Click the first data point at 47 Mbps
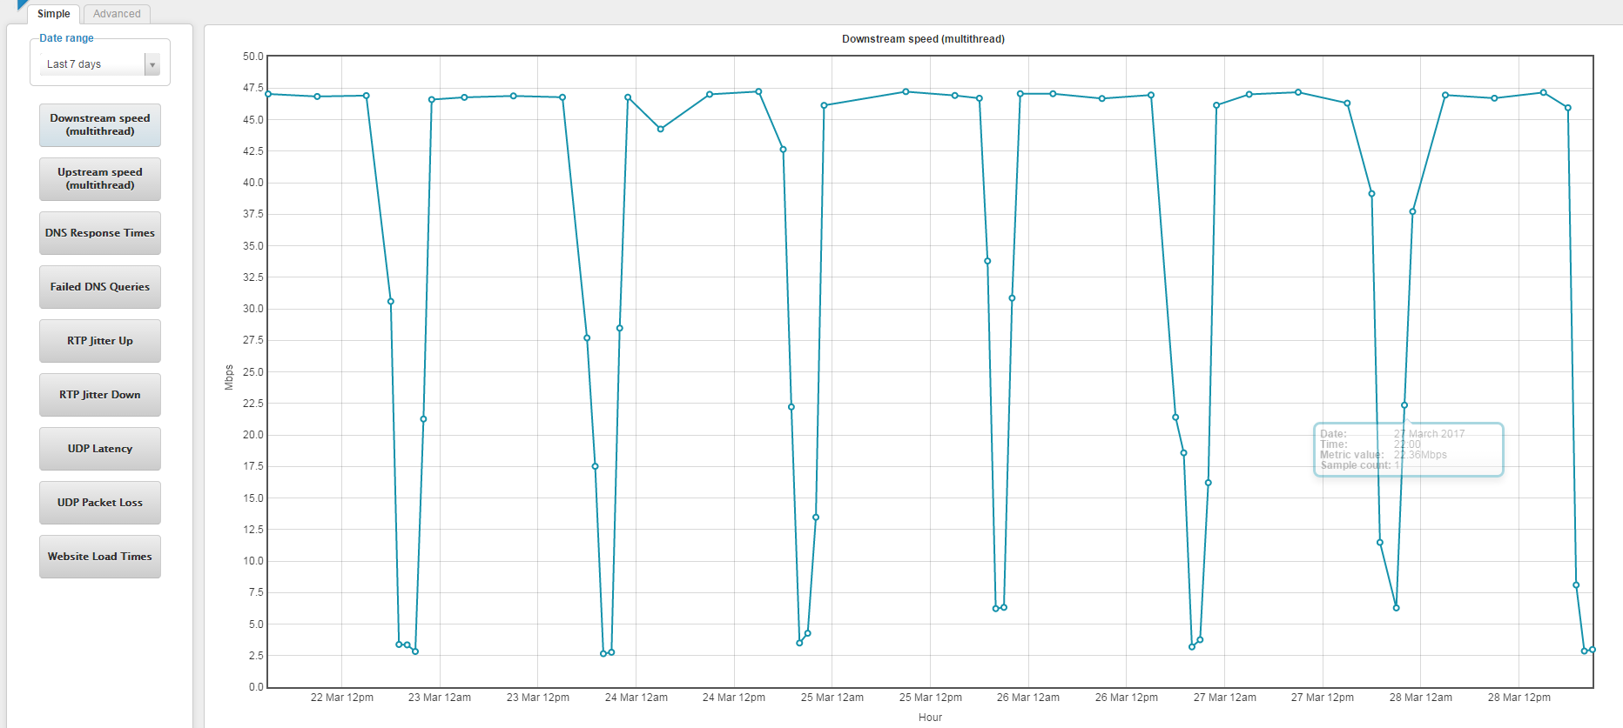Screen dimensions: 1623x728 (x=268, y=94)
